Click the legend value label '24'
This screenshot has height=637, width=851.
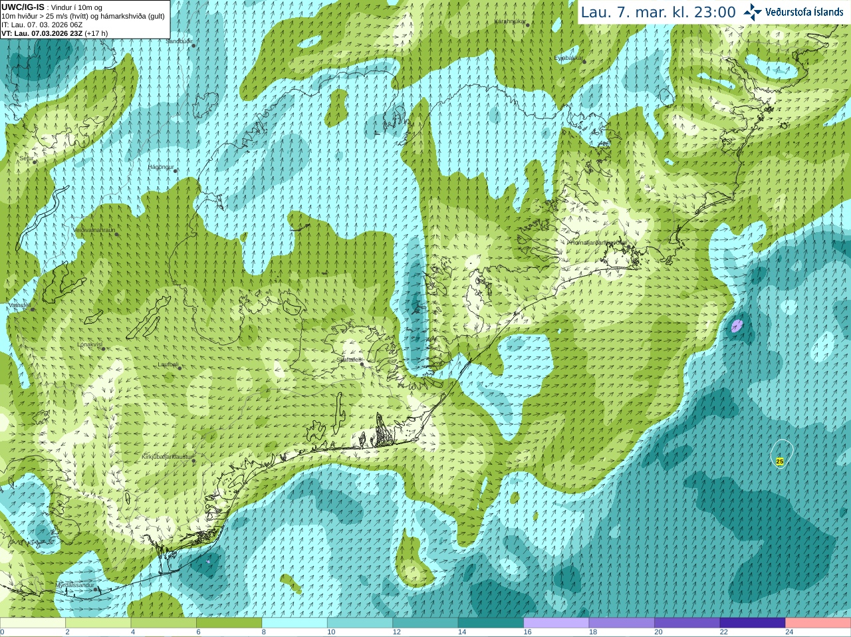tap(789, 632)
